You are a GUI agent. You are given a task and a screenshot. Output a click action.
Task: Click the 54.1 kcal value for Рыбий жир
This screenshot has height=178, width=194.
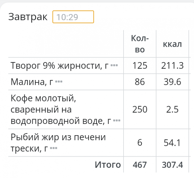[172, 142]
